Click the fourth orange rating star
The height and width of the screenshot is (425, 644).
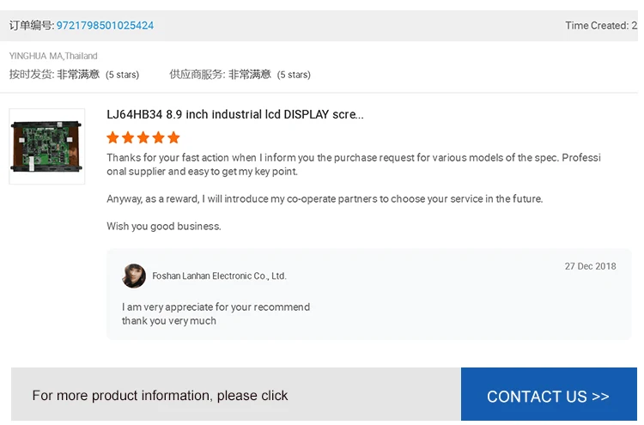(159, 137)
